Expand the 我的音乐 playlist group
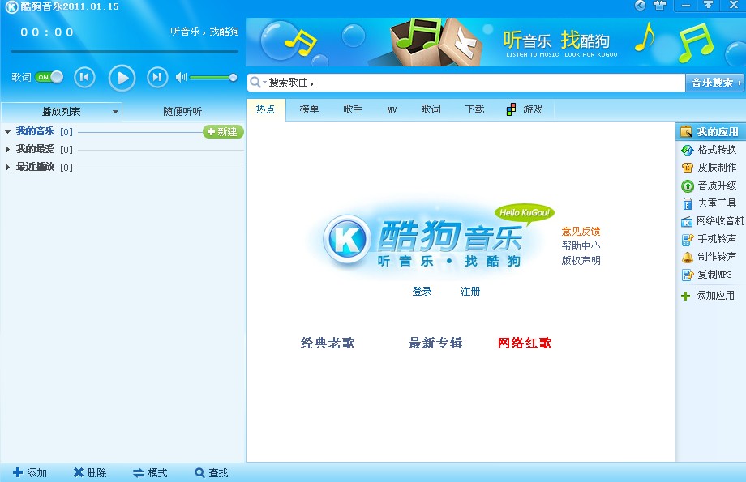The height and width of the screenshot is (482, 746). (x=8, y=131)
